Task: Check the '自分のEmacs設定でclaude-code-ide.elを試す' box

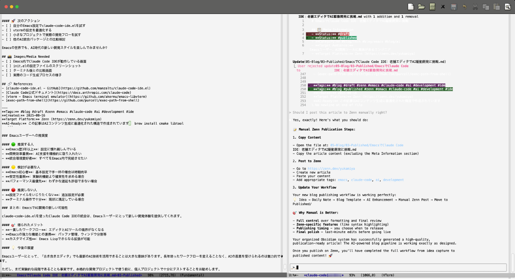Action: (x=8, y=26)
